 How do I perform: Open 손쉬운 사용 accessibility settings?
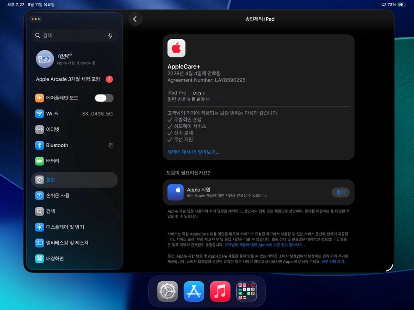[74, 196]
